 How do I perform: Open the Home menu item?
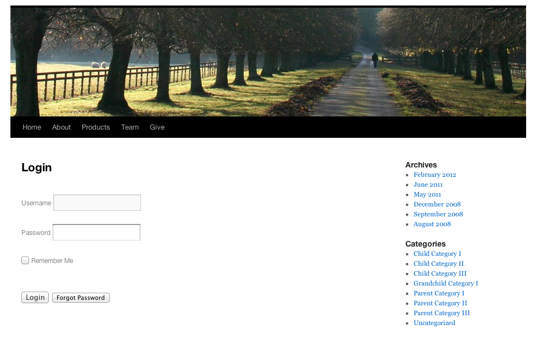[x=31, y=127]
